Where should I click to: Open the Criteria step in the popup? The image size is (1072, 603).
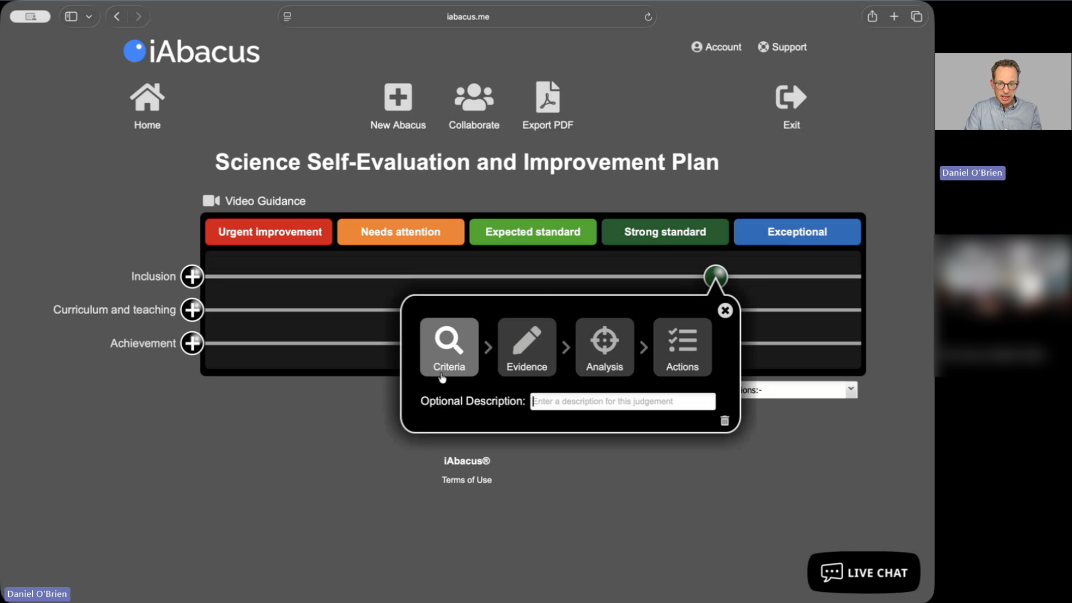click(x=449, y=347)
